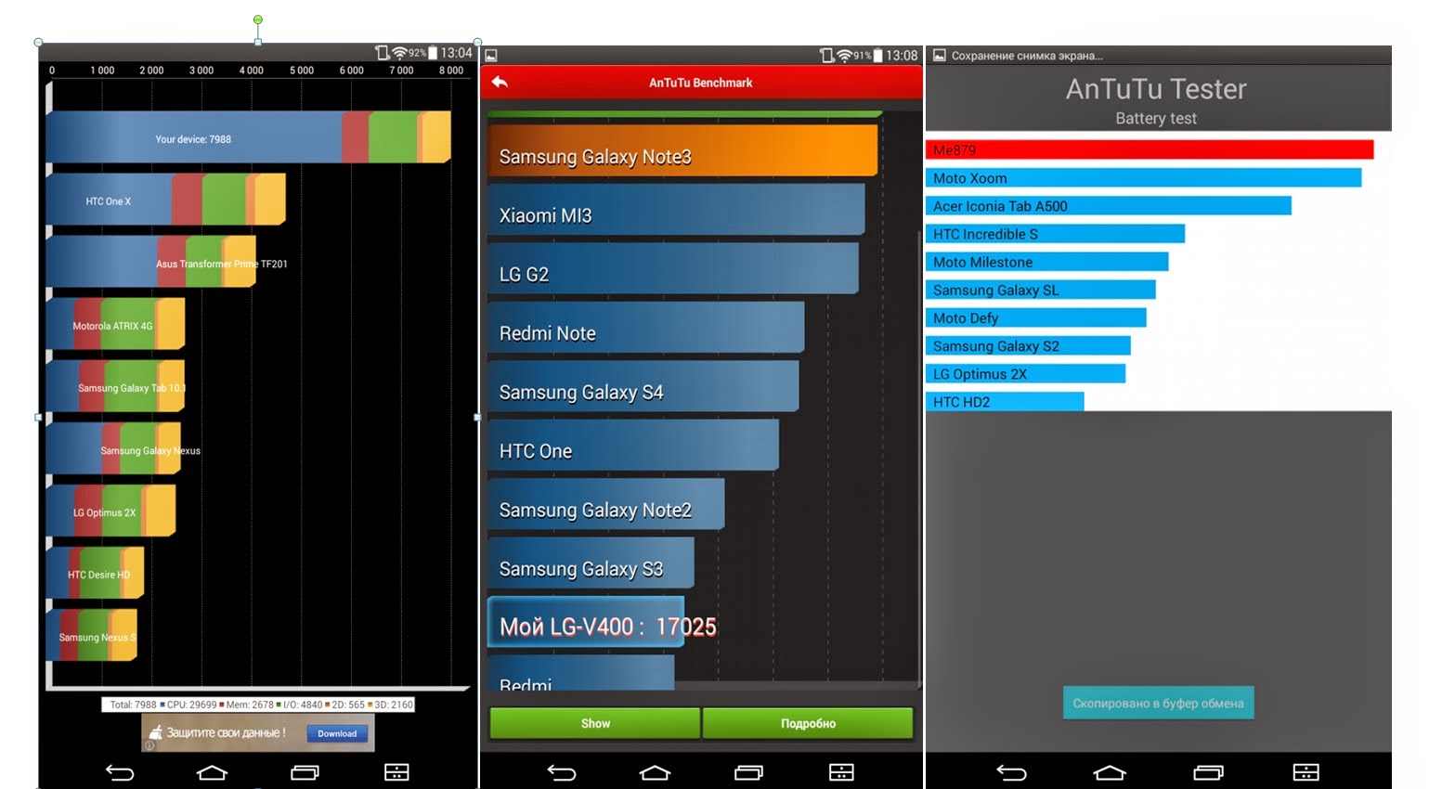Select the Xiaomi MI3 bar
The height and width of the screenshot is (789, 1442).
[676, 209]
